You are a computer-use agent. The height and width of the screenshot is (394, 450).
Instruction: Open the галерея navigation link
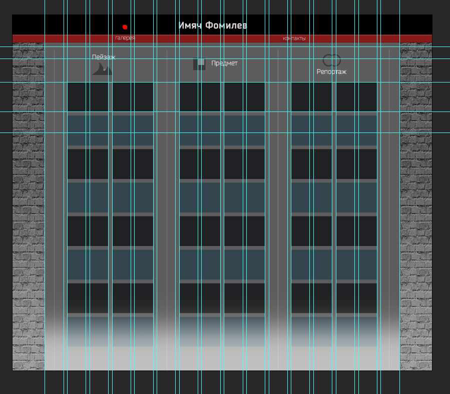pos(125,38)
